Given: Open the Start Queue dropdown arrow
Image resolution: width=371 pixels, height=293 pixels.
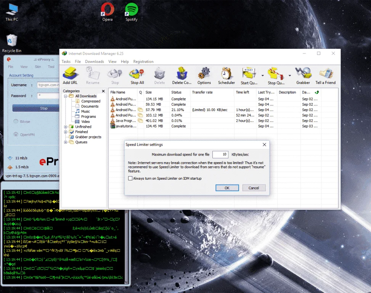Looking at the screenshot, I should click(x=263, y=76).
